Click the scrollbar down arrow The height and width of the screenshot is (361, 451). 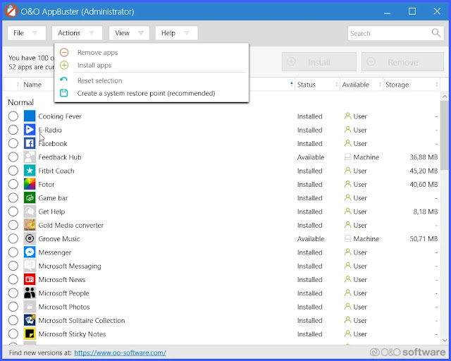[445, 340]
